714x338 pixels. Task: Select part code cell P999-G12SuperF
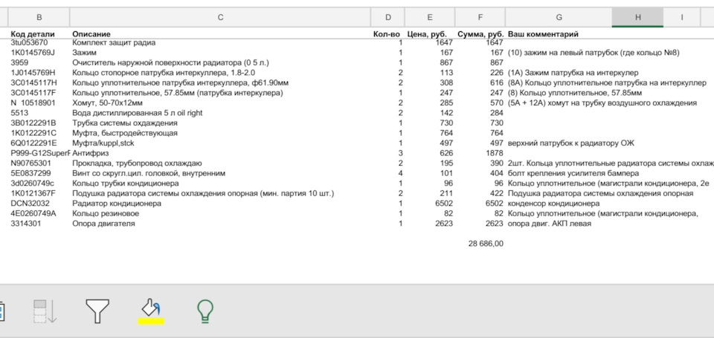point(40,153)
